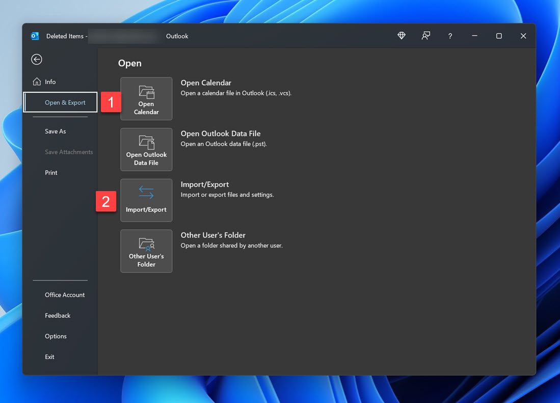Close the Outlook window
The width and height of the screenshot is (560, 403).
click(523, 36)
